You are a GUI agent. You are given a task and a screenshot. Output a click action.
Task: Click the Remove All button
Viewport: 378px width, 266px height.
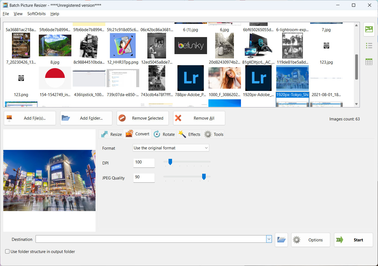[199, 118]
